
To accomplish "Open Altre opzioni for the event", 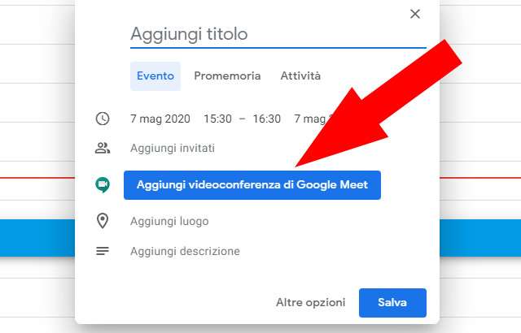I will (310, 303).
